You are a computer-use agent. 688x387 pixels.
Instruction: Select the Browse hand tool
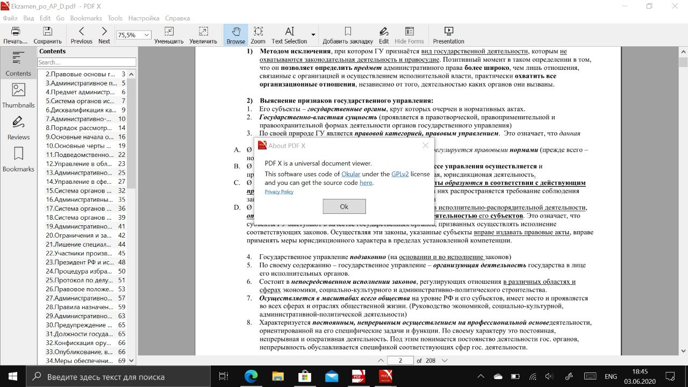coord(235,35)
